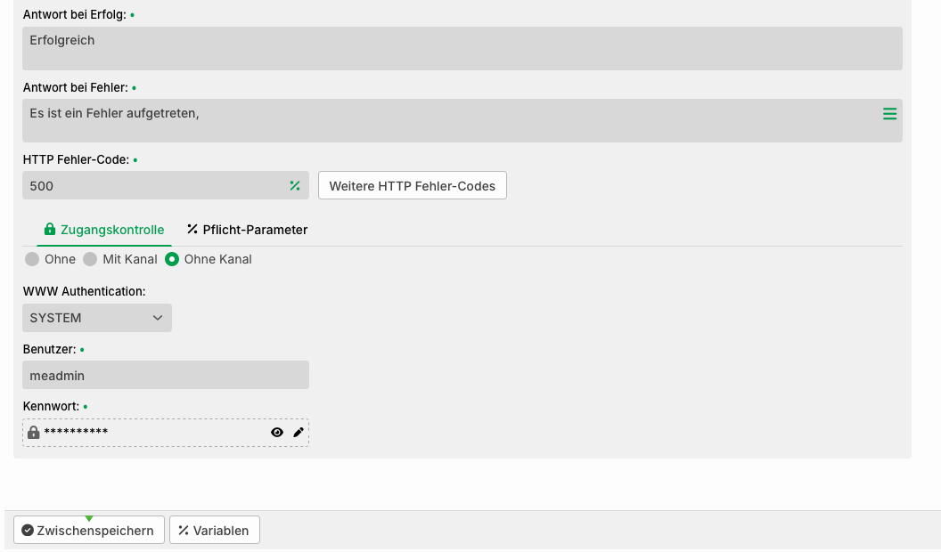Click the Weitere HTTP Fehler-Codes button
This screenshot has height=552, width=941.
tap(413, 186)
